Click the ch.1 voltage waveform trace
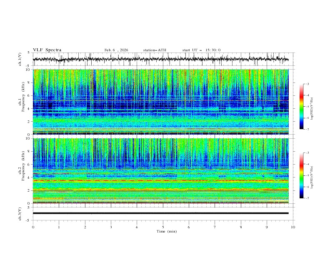This screenshot has width=330, height=255. pyautogui.click(x=161, y=59)
